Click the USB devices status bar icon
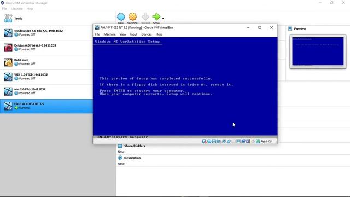This screenshot has height=197, width=350. click(229, 141)
